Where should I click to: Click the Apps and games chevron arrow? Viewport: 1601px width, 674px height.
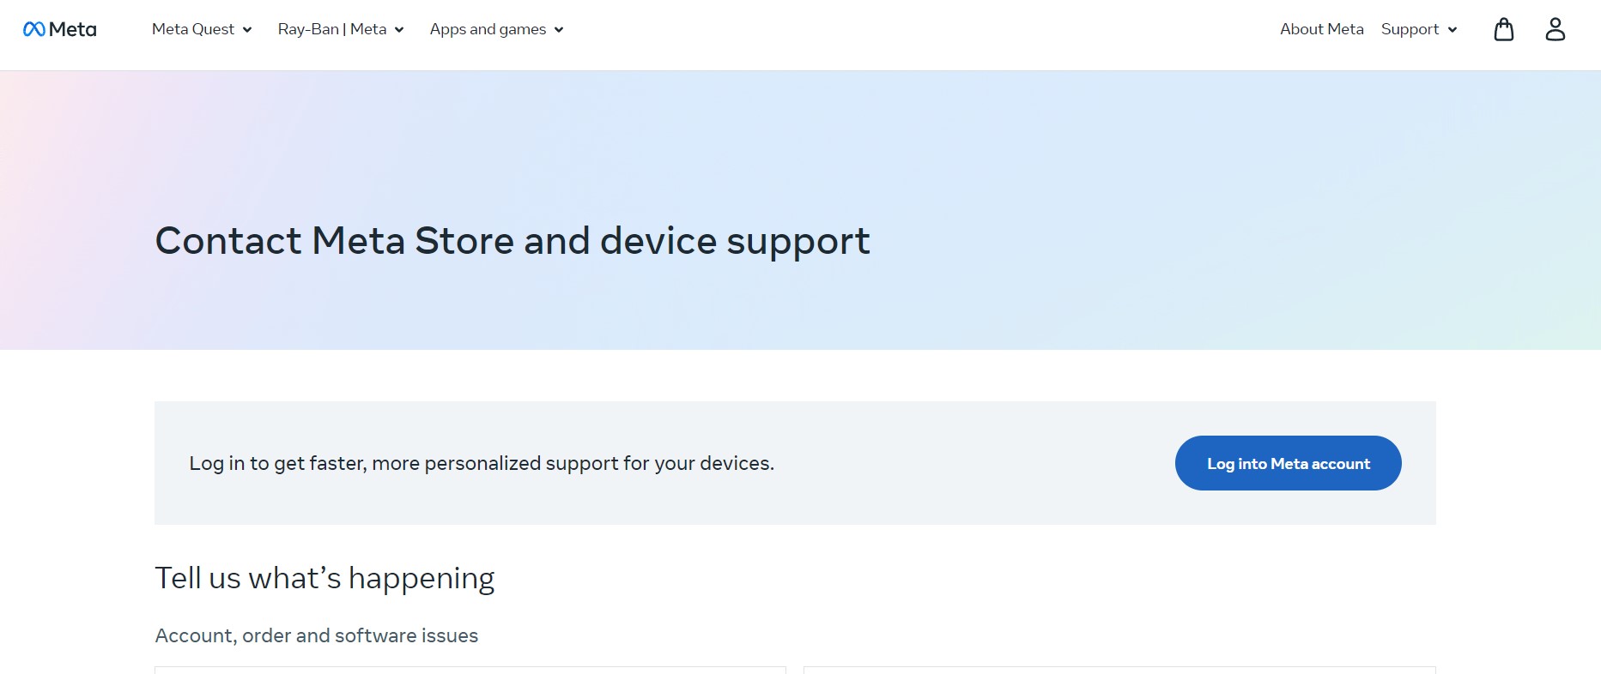click(560, 30)
